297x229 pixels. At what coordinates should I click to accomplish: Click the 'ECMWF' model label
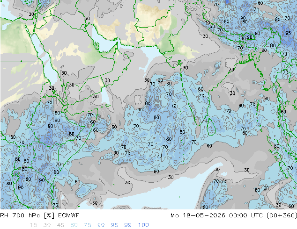pyautogui.click(x=68, y=215)
